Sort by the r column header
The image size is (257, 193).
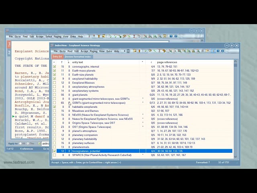click(x=151, y=62)
